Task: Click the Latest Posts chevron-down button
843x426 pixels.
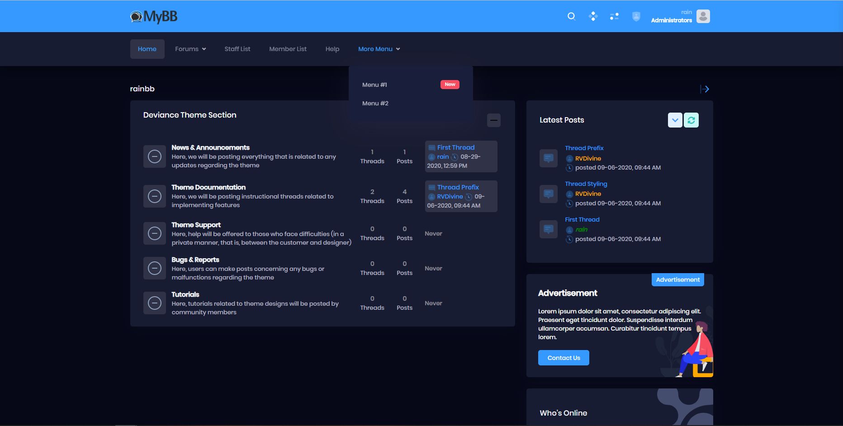Action: tap(675, 120)
